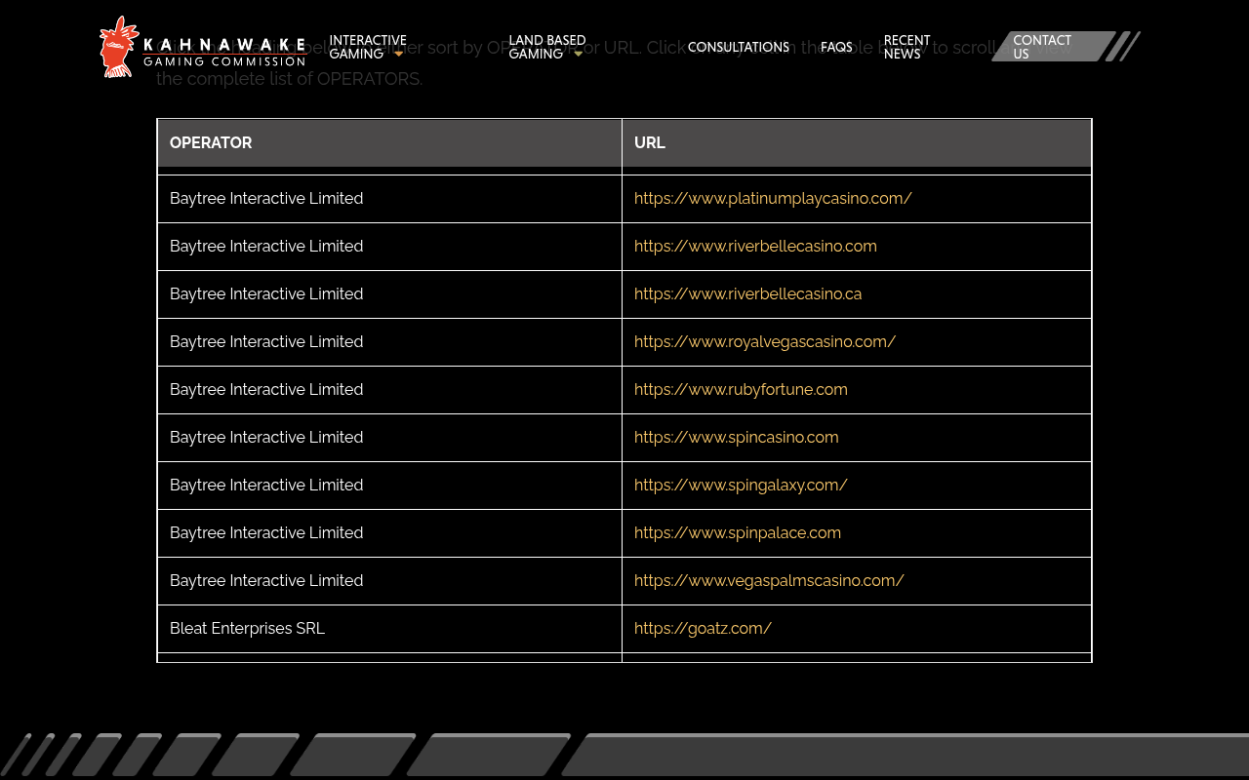This screenshot has width=1249, height=780.
Task: Open the spingalaxy.com link
Action: tap(741, 485)
